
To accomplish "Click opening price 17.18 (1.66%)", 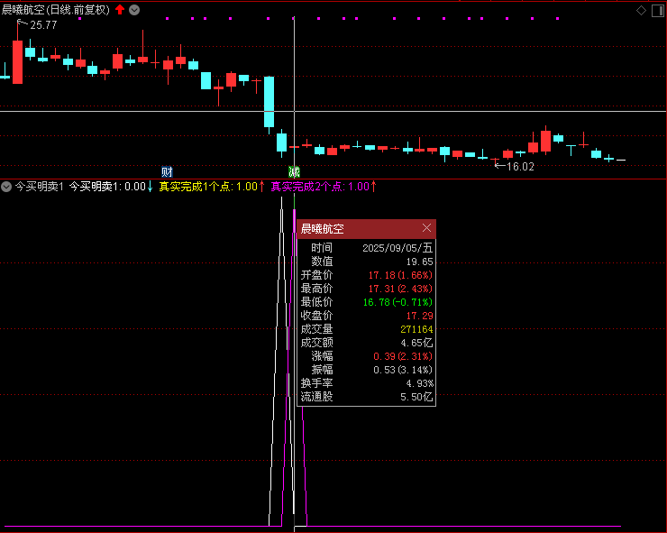I will pos(400,275).
